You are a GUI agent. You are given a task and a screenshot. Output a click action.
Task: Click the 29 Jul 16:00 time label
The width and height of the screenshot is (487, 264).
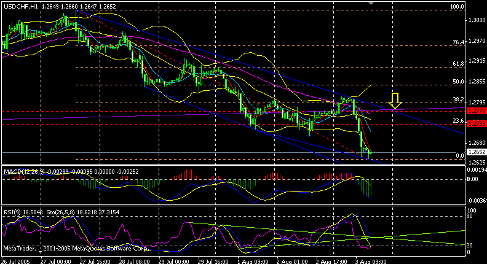click(213, 261)
